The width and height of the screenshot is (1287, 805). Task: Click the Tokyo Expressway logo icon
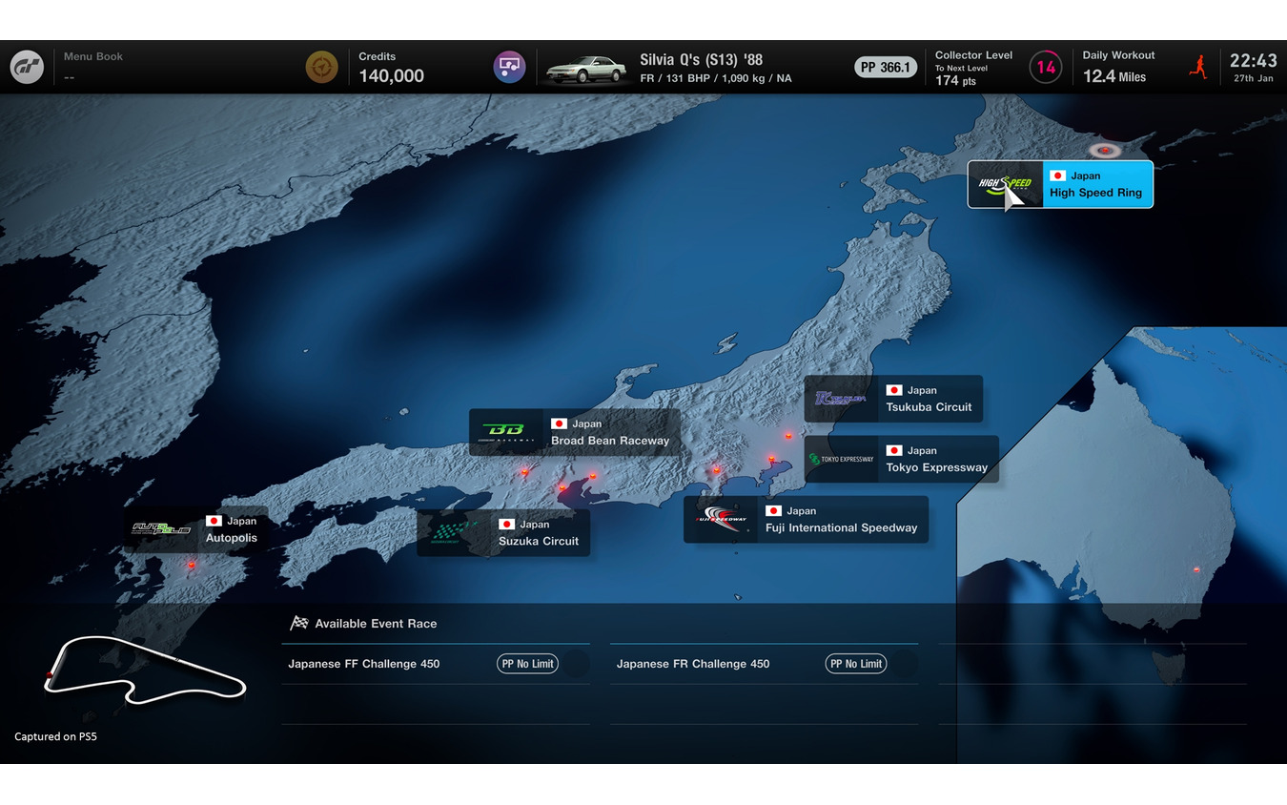[841, 459]
